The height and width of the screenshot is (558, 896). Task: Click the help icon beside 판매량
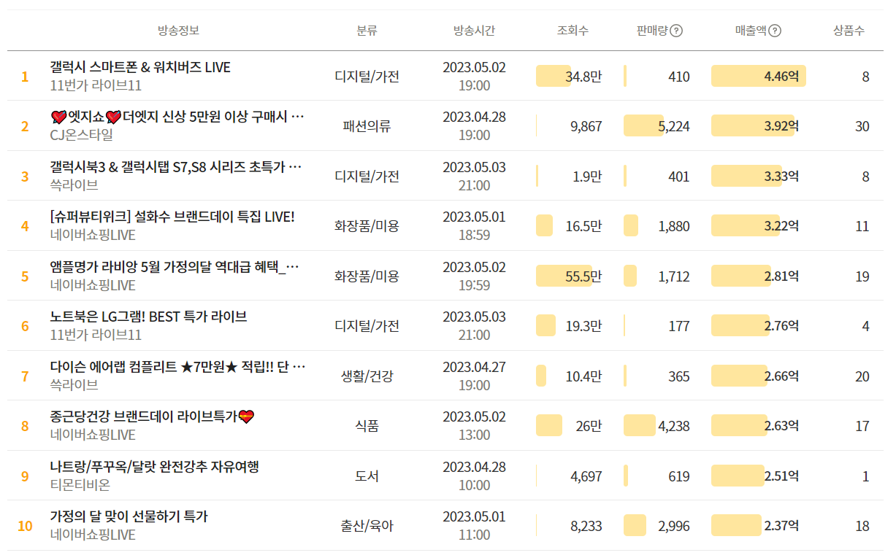[676, 31]
